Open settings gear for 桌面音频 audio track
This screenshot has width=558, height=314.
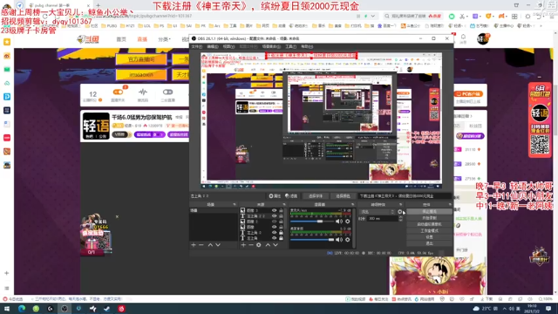click(348, 240)
